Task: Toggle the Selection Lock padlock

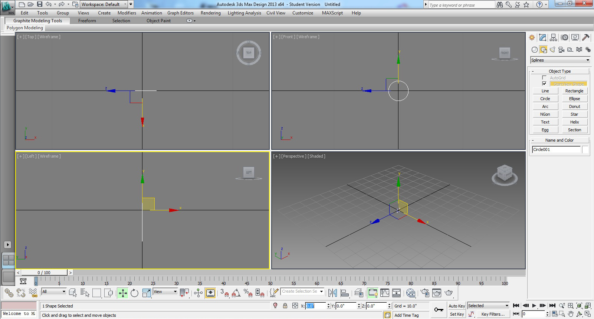Action: coord(285,306)
